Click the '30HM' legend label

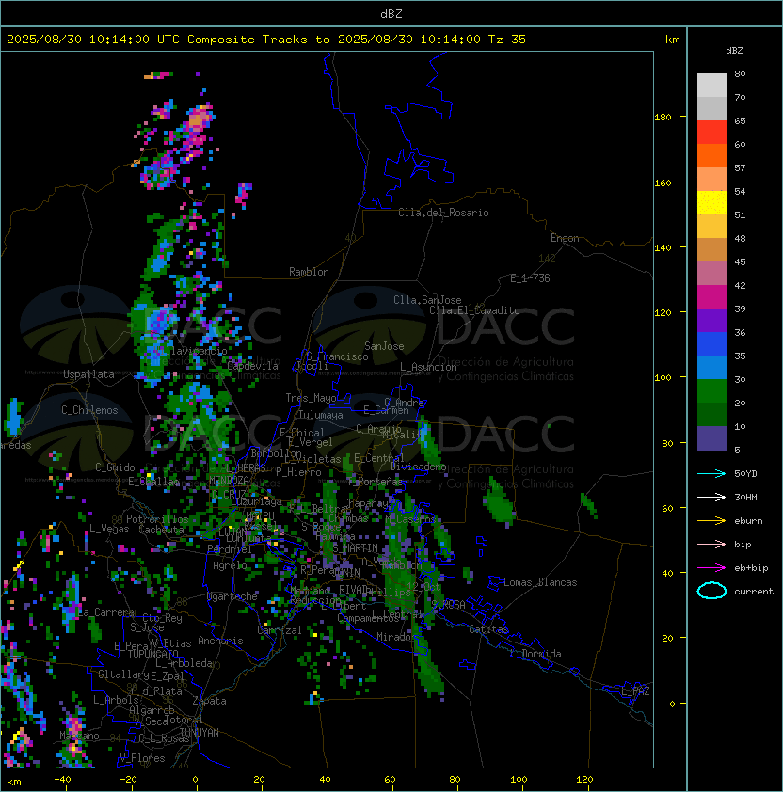745,497
